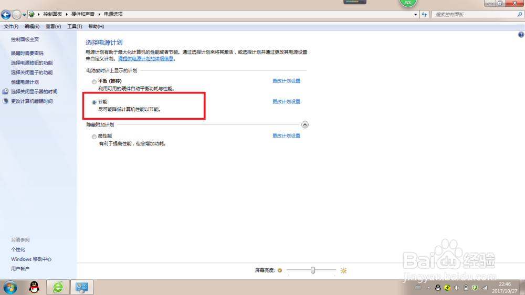Select the 节能 power plan radio button
This screenshot has width=525, height=295.
94,102
